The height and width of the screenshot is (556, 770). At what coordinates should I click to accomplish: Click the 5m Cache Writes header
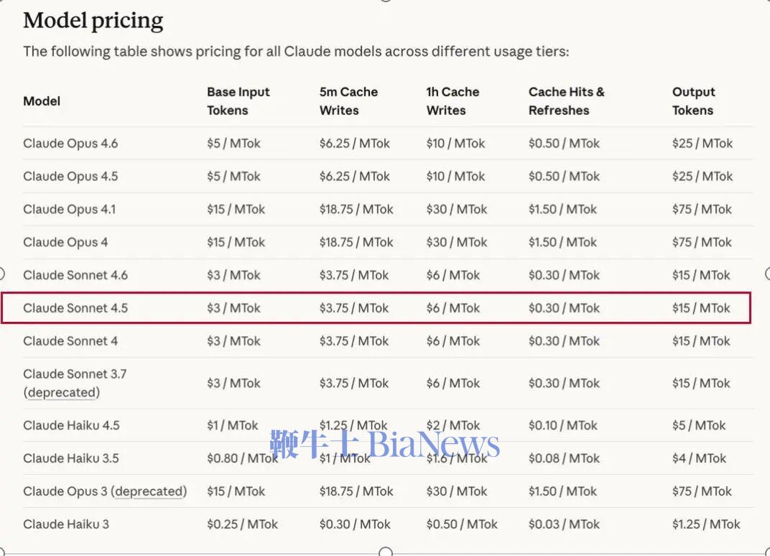pos(348,101)
